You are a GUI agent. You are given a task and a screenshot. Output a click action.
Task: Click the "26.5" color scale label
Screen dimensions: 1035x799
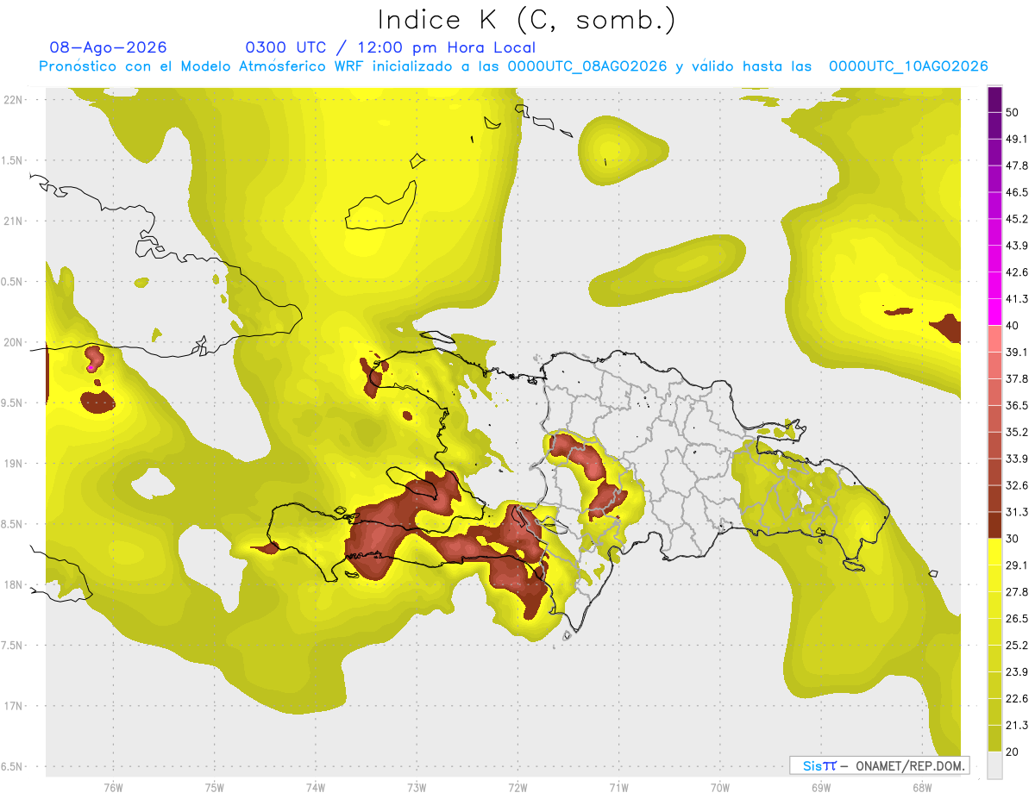1017,618
